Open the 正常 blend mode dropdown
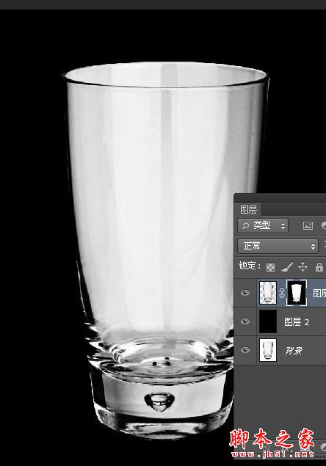 pyautogui.click(x=278, y=246)
